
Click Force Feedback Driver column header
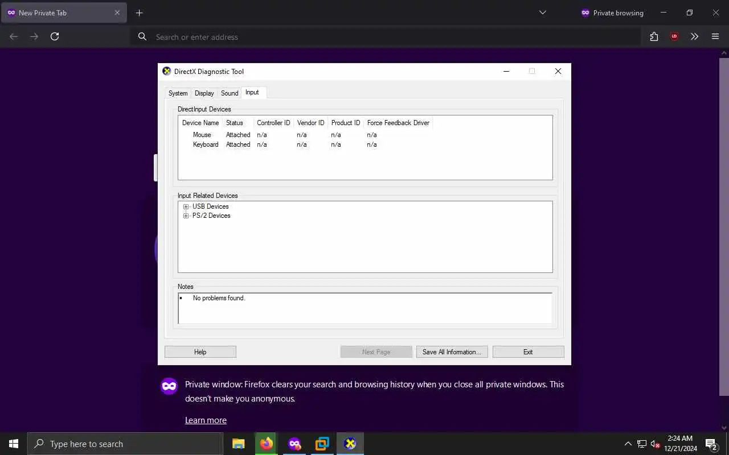point(398,123)
